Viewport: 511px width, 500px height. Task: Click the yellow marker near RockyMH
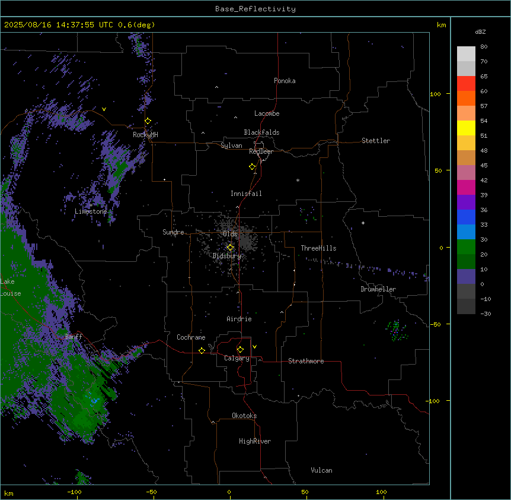[148, 121]
